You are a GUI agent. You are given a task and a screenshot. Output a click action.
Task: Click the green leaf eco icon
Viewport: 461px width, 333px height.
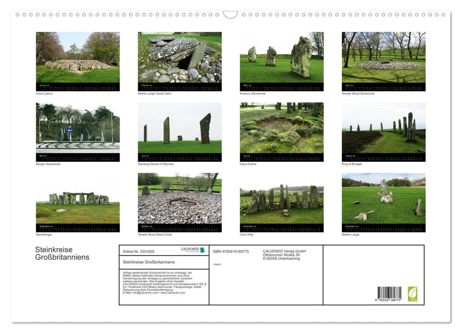[413, 294]
